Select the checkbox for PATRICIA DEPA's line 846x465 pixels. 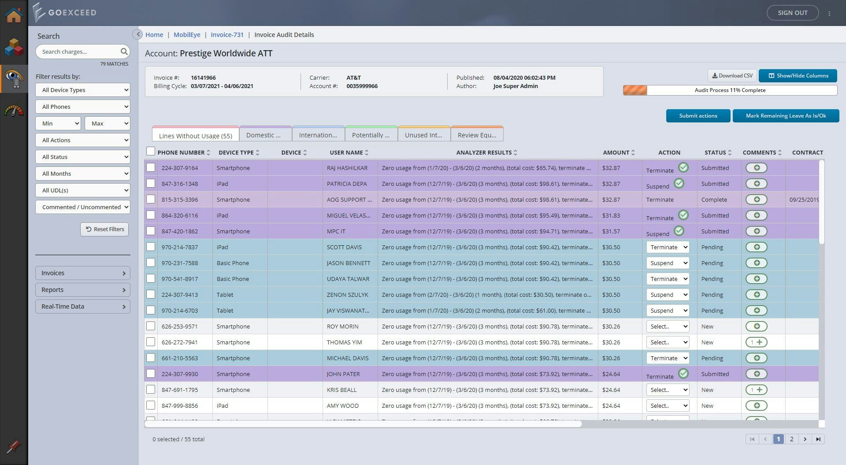(151, 183)
